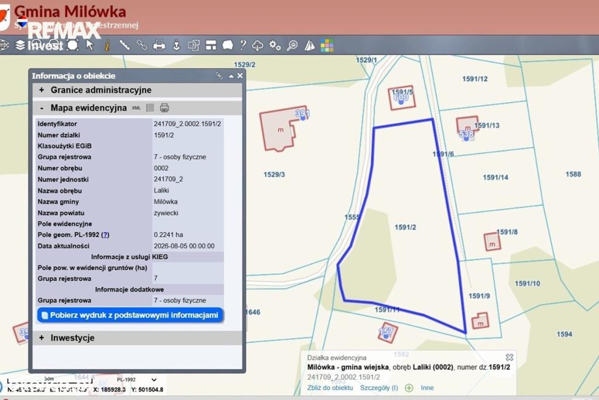Click parcel label 1591/10 on map
Screen dimensions: 599x400
[x=527, y=283]
